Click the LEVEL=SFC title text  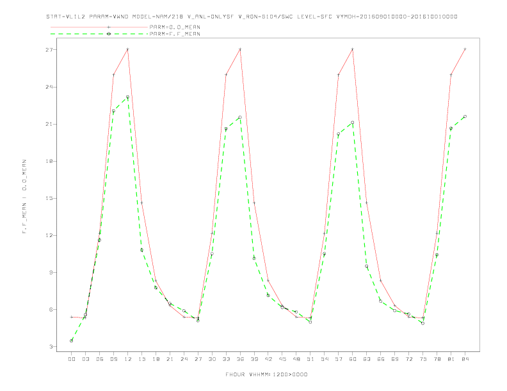tap(314, 17)
